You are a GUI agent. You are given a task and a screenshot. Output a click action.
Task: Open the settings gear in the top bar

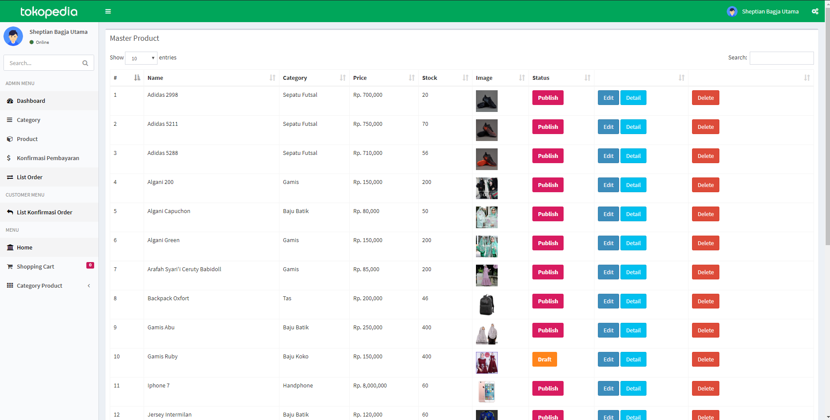[x=815, y=11]
